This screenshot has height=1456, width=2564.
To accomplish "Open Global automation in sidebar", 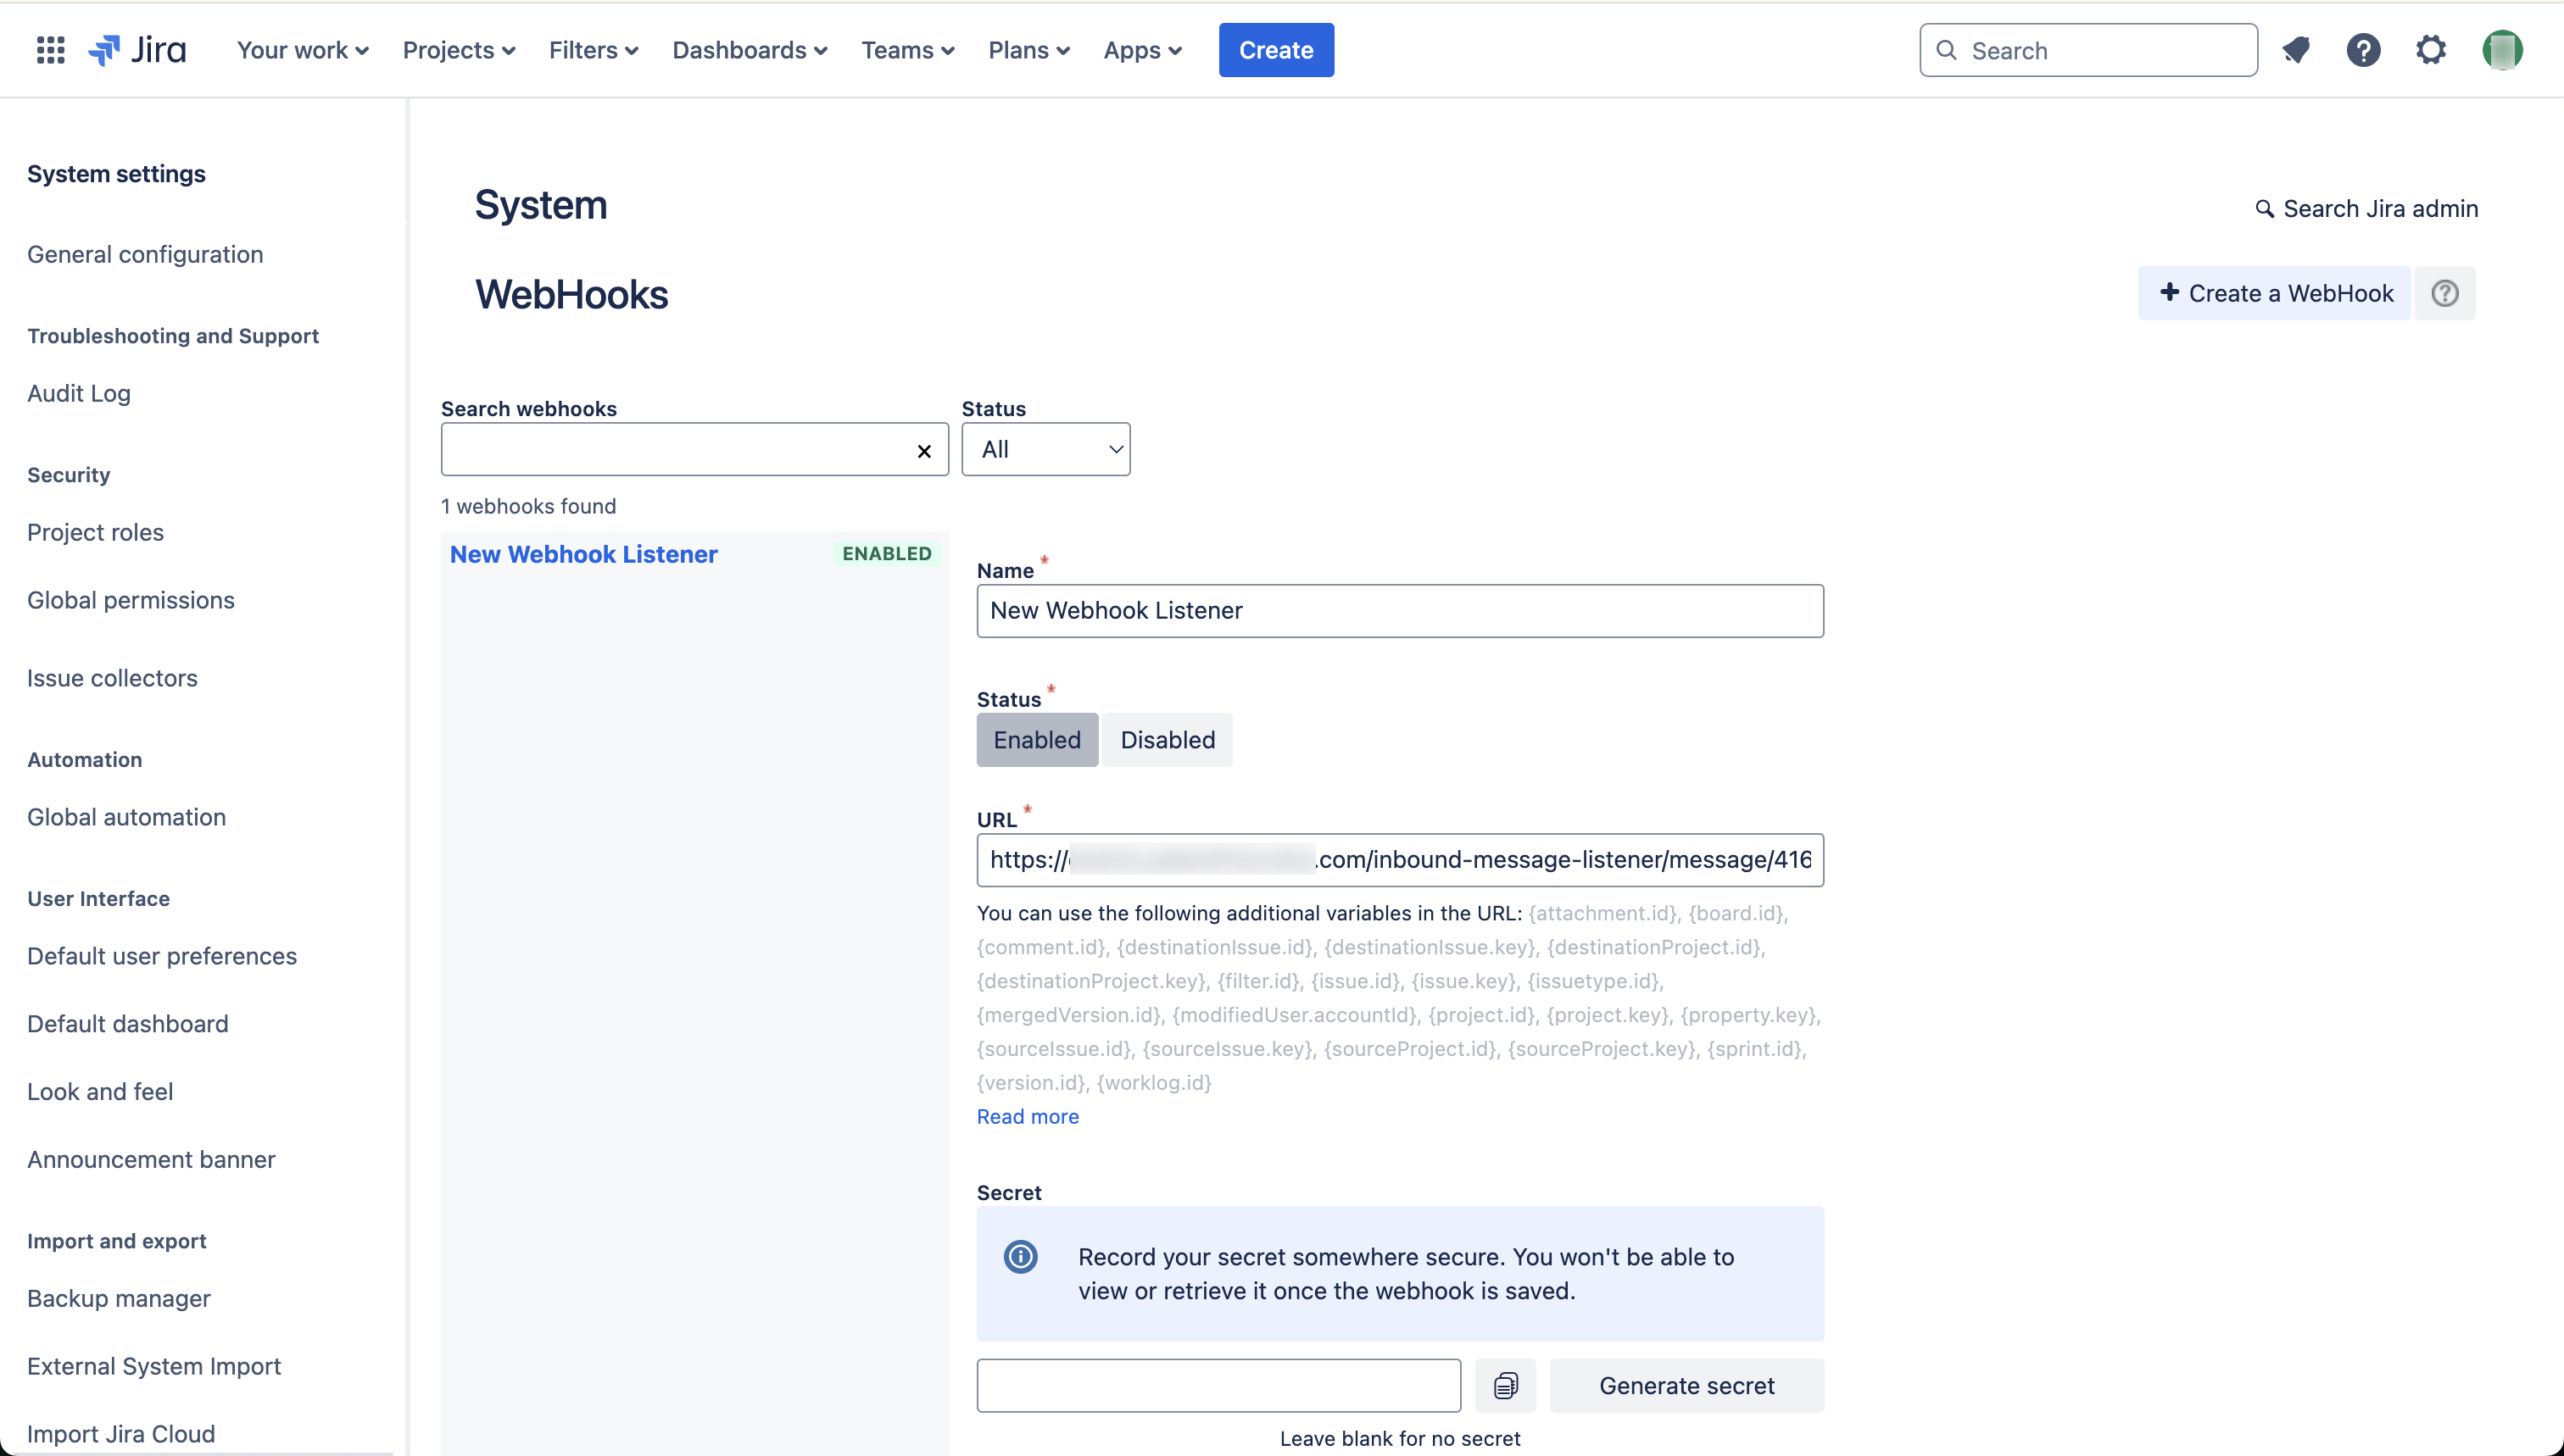I will click(x=127, y=817).
